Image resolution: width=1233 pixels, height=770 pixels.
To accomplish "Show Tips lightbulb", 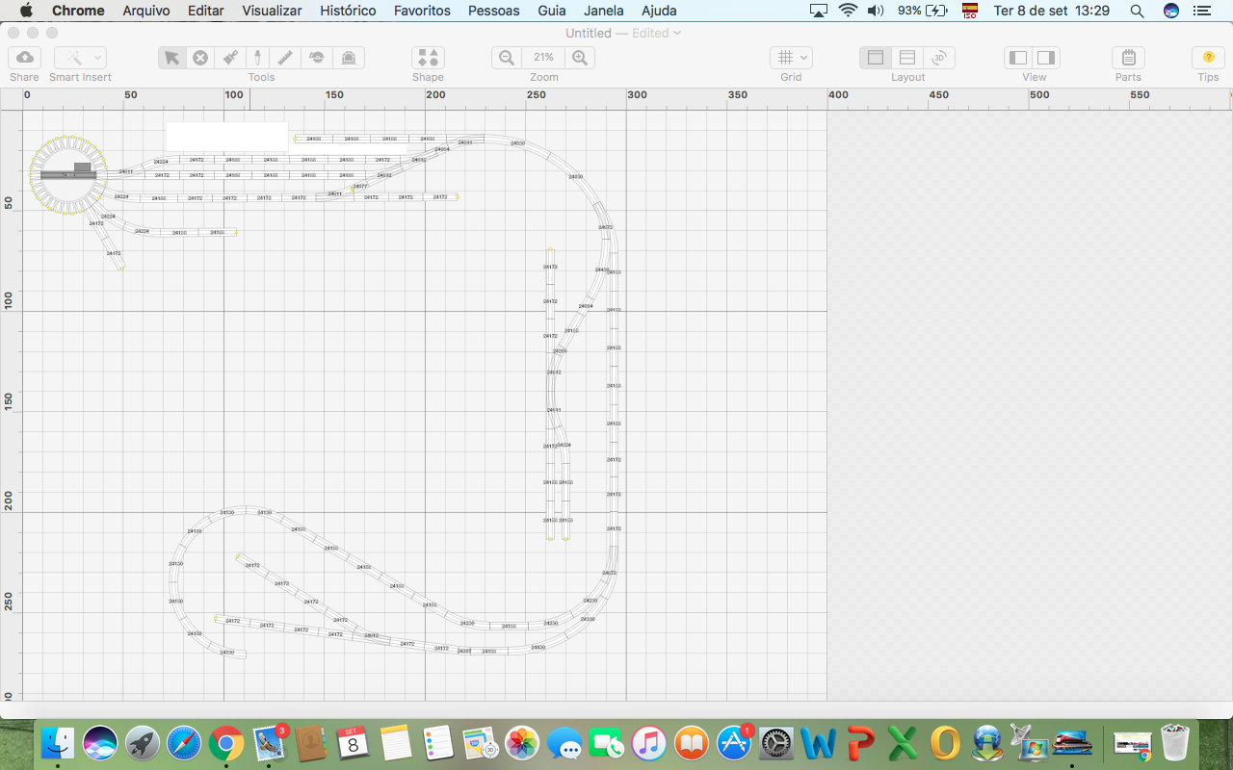I will (x=1208, y=58).
